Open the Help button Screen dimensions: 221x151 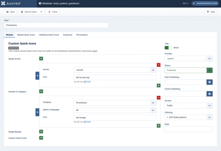tap(210, 12)
